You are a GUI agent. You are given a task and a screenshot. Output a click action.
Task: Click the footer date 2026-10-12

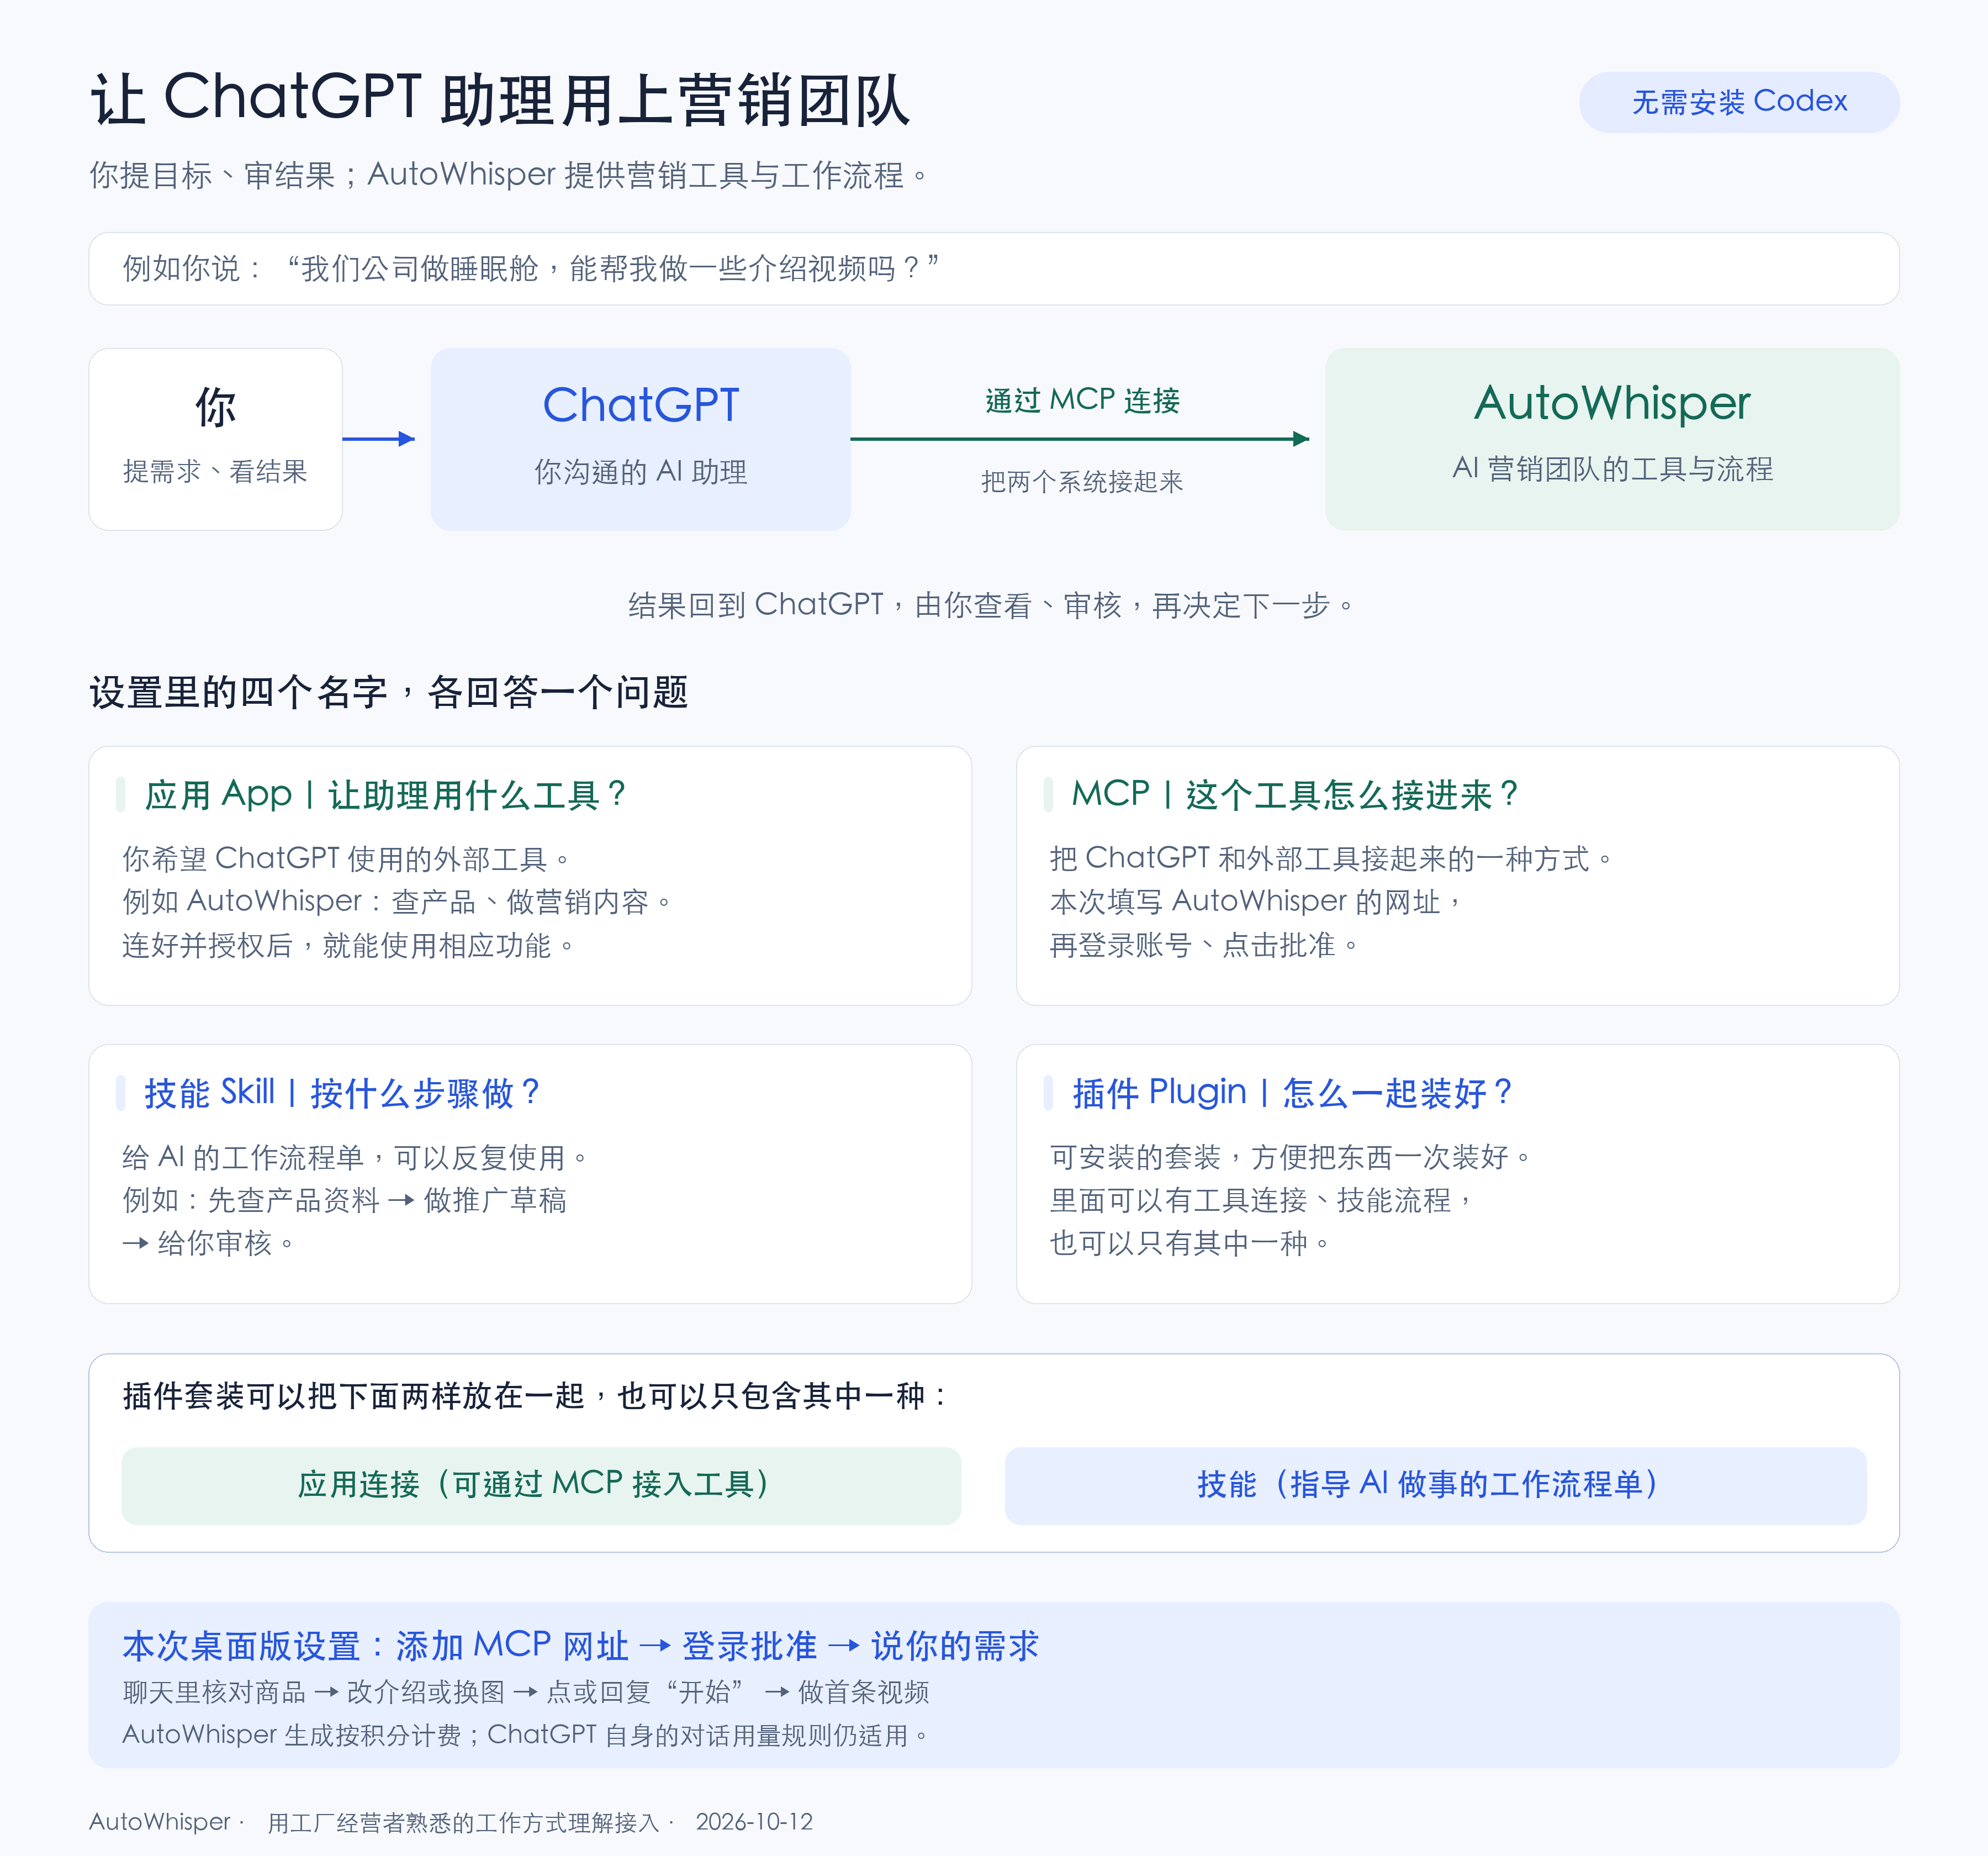754,1822
